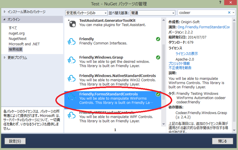Click the バージョン: 2.2.2 text
The image size is (238, 150).
[181, 32]
